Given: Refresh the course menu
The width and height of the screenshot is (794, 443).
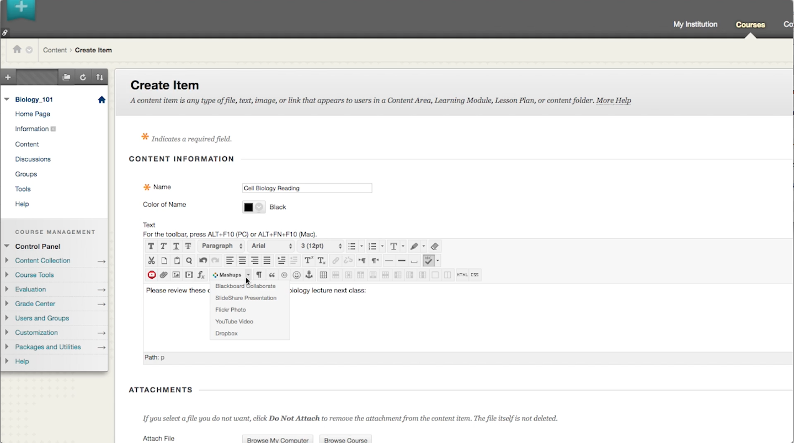Looking at the screenshot, I should point(83,77).
